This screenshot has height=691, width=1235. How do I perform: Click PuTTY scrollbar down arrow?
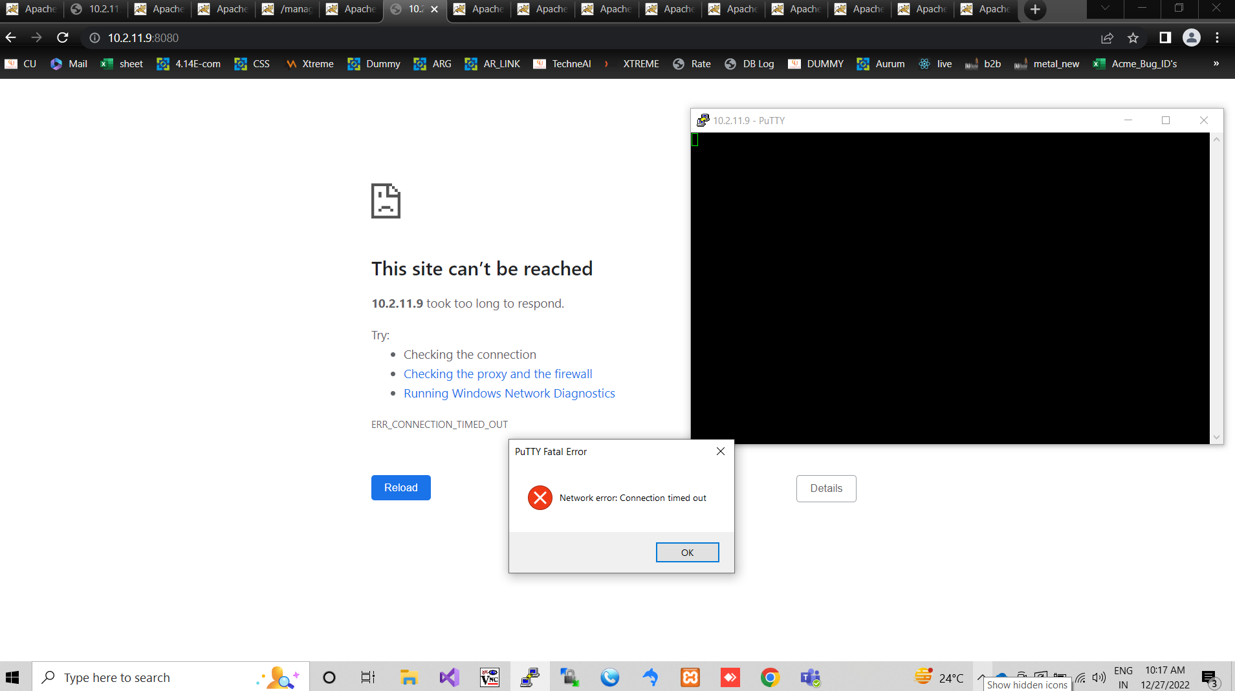click(x=1216, y=438)
